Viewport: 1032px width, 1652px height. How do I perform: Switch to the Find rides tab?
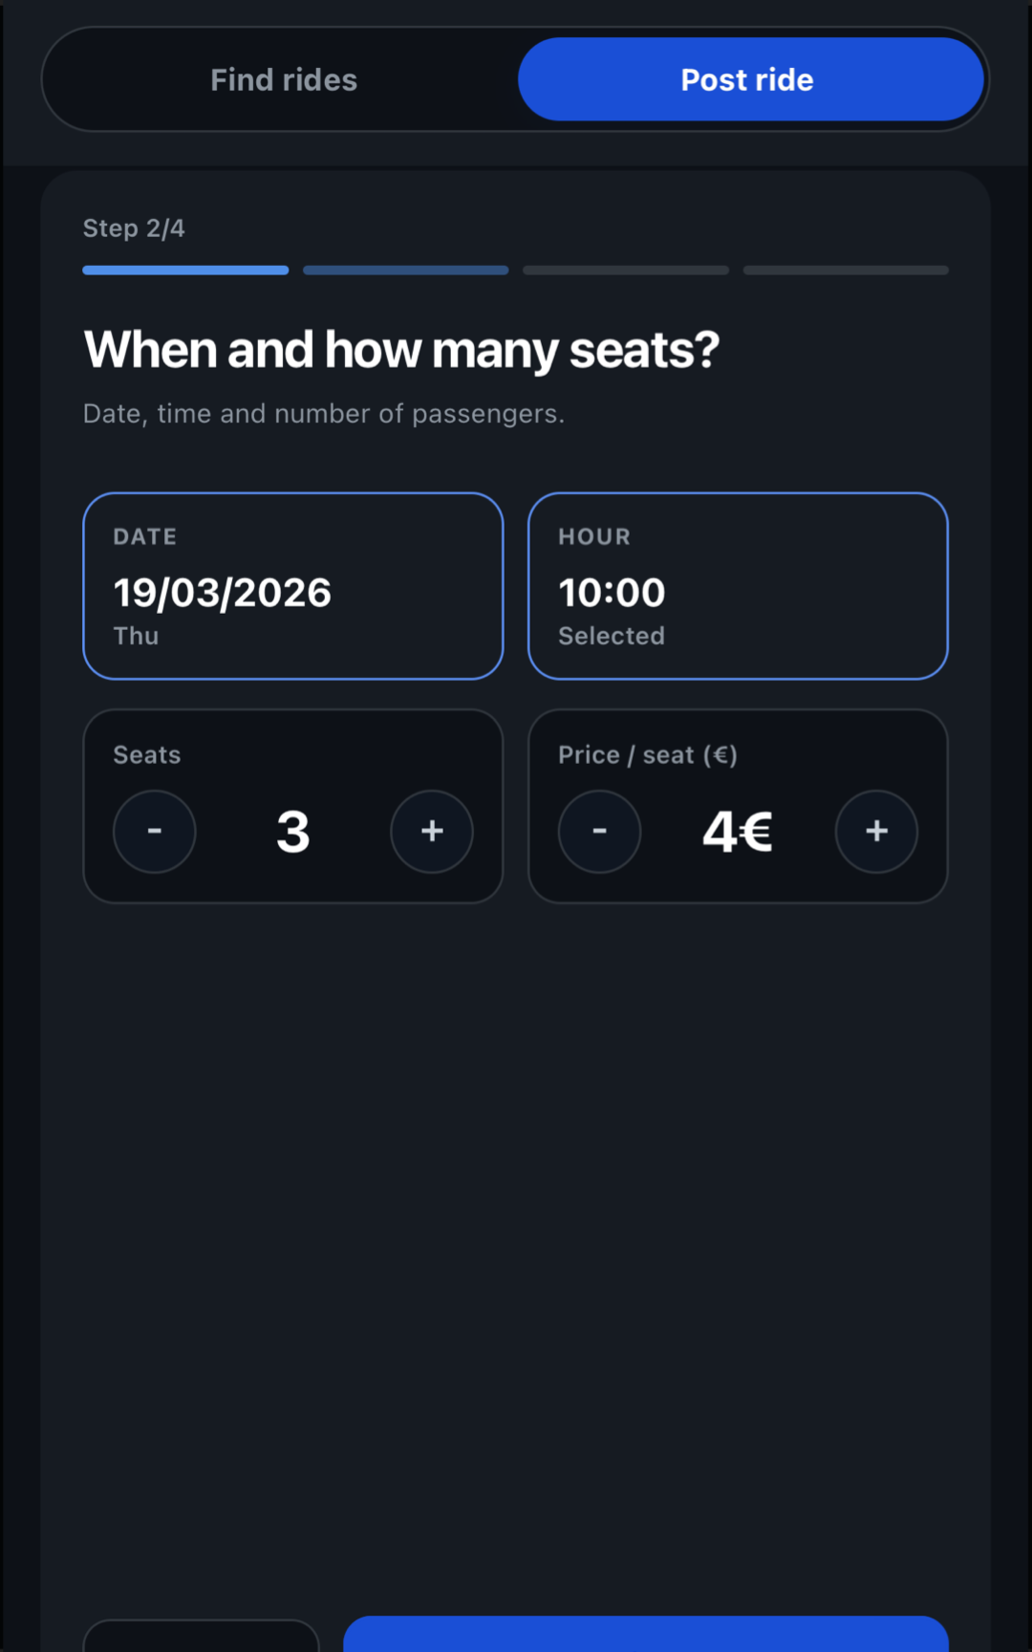(284, 80)
